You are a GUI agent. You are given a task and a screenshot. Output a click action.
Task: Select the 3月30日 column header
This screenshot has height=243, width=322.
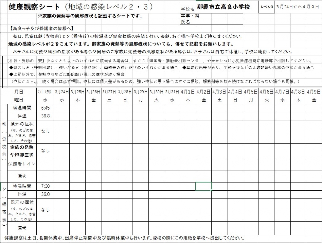(156, 92)
